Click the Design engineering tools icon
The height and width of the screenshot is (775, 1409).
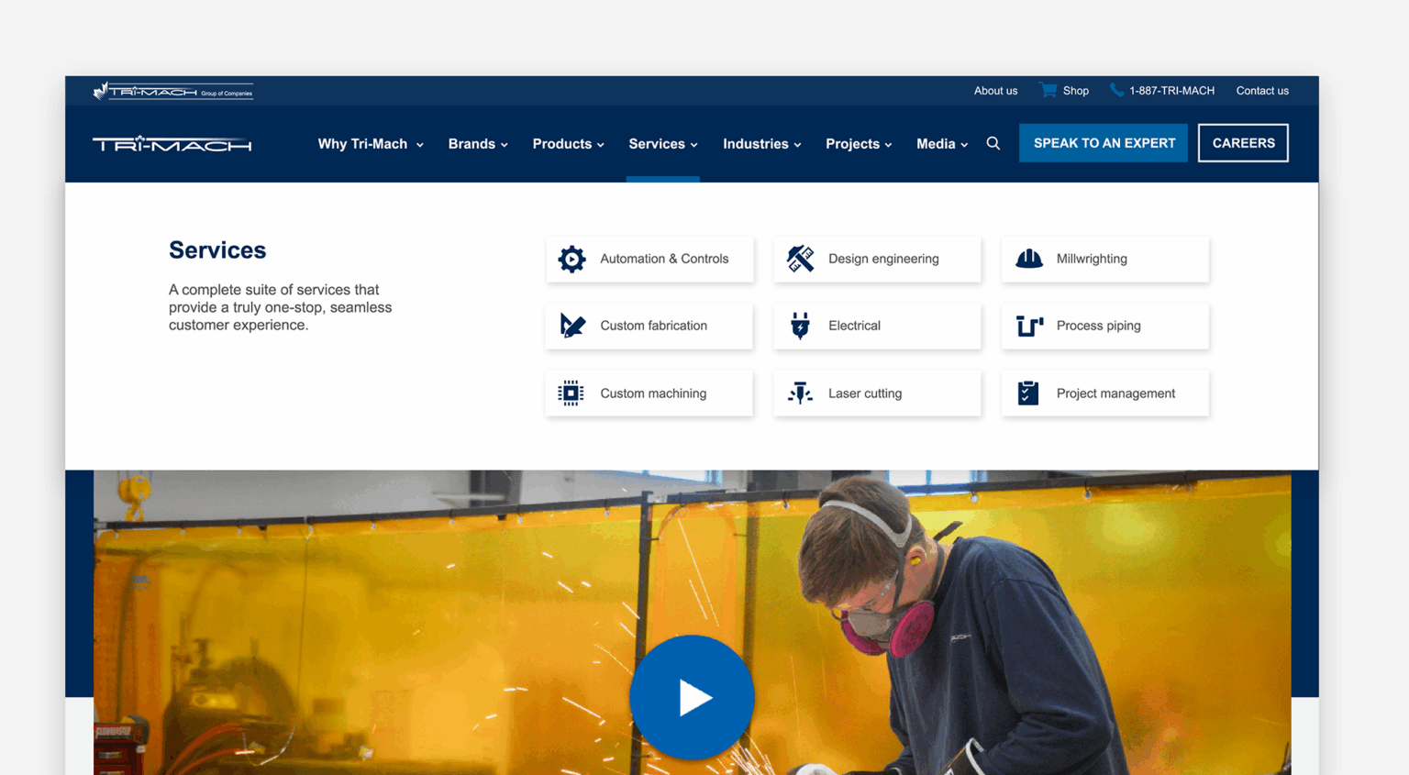point(800,260)
